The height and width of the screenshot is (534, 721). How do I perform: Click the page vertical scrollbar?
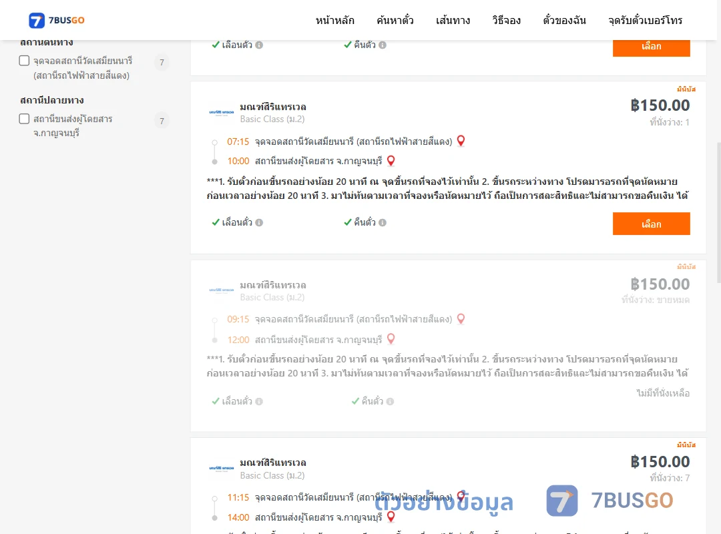point(718,212)
